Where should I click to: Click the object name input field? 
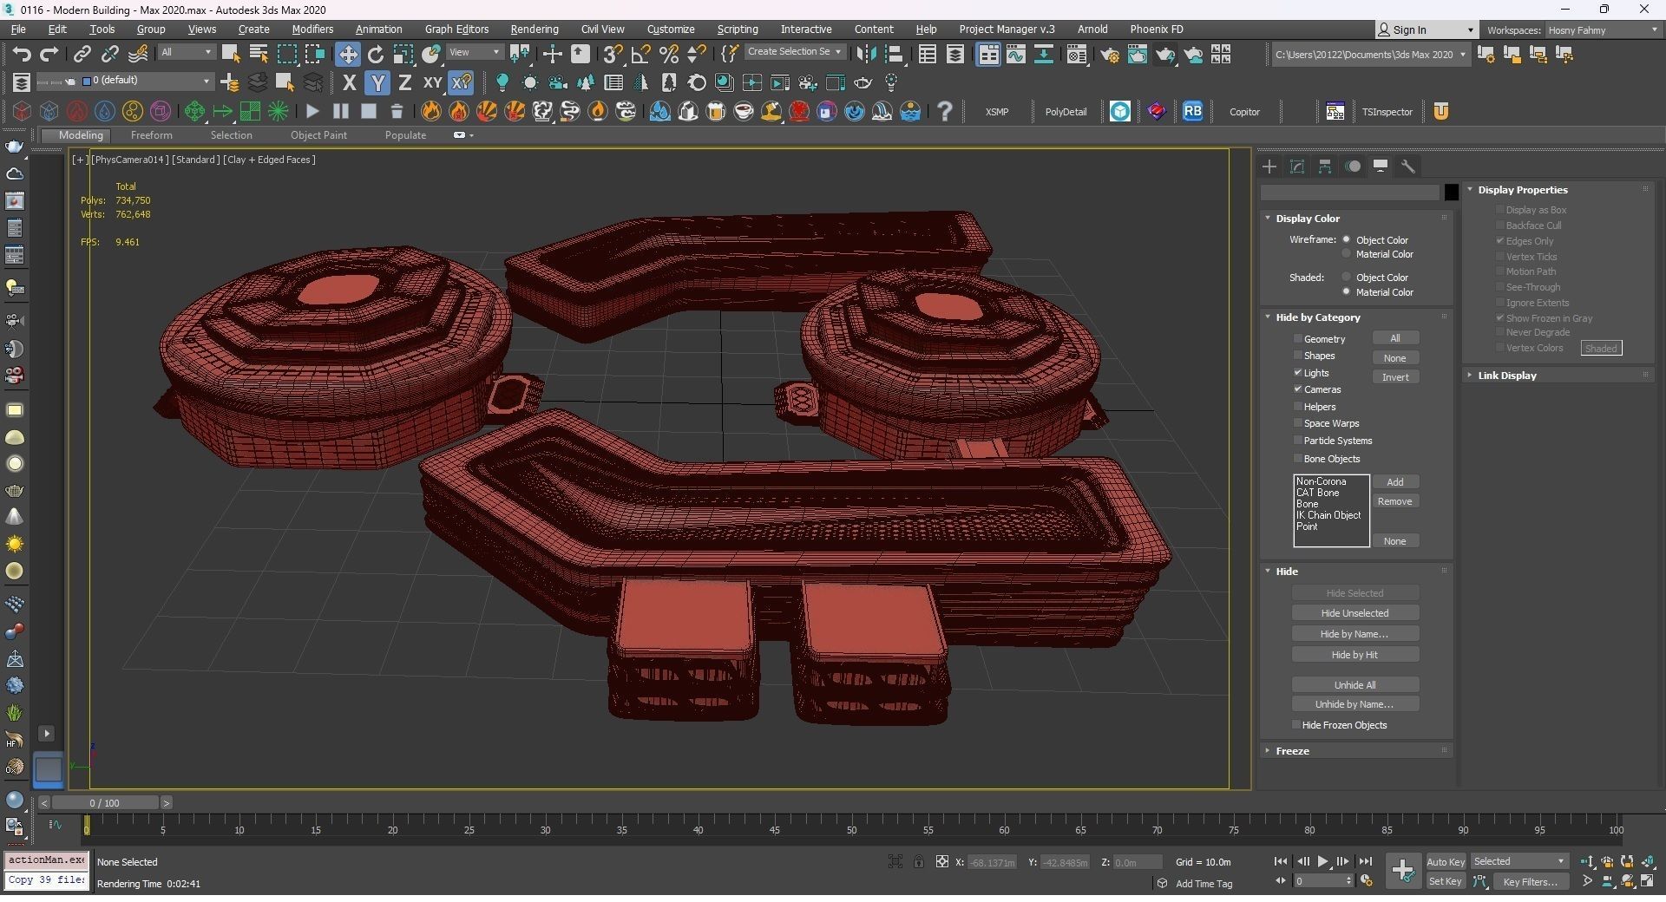pyautogui.click(x=1350, y=193)
